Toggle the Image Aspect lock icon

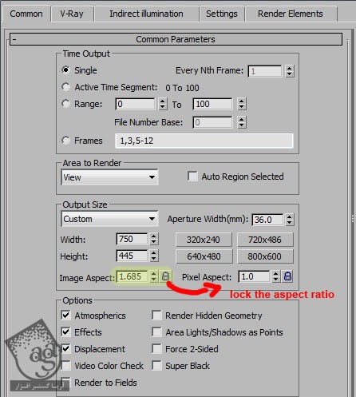(x=165, y=276)
